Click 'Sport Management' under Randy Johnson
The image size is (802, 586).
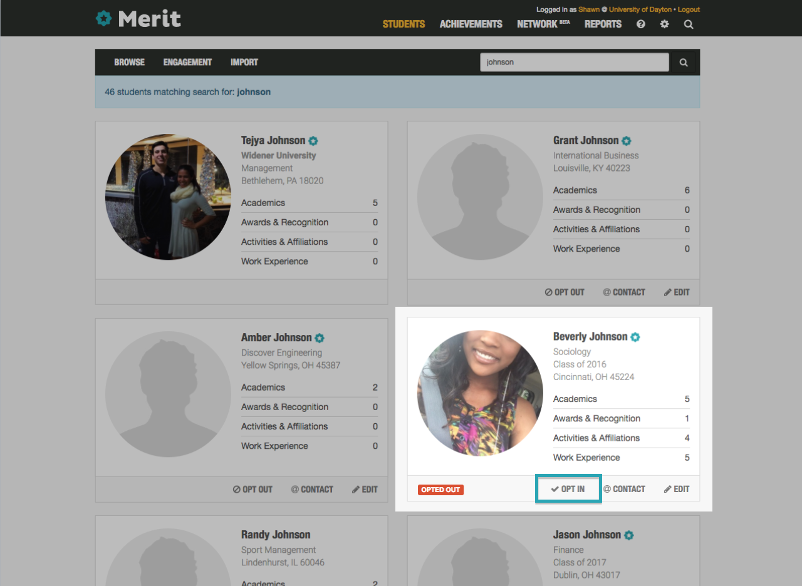(x=279, y=550)
